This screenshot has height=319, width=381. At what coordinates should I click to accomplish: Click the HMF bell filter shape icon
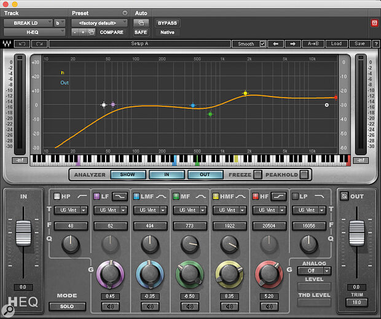pos(240,196)
